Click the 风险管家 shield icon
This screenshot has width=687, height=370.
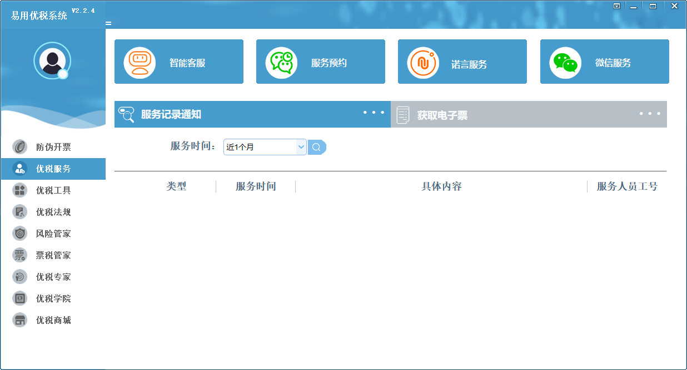[20, 234]
